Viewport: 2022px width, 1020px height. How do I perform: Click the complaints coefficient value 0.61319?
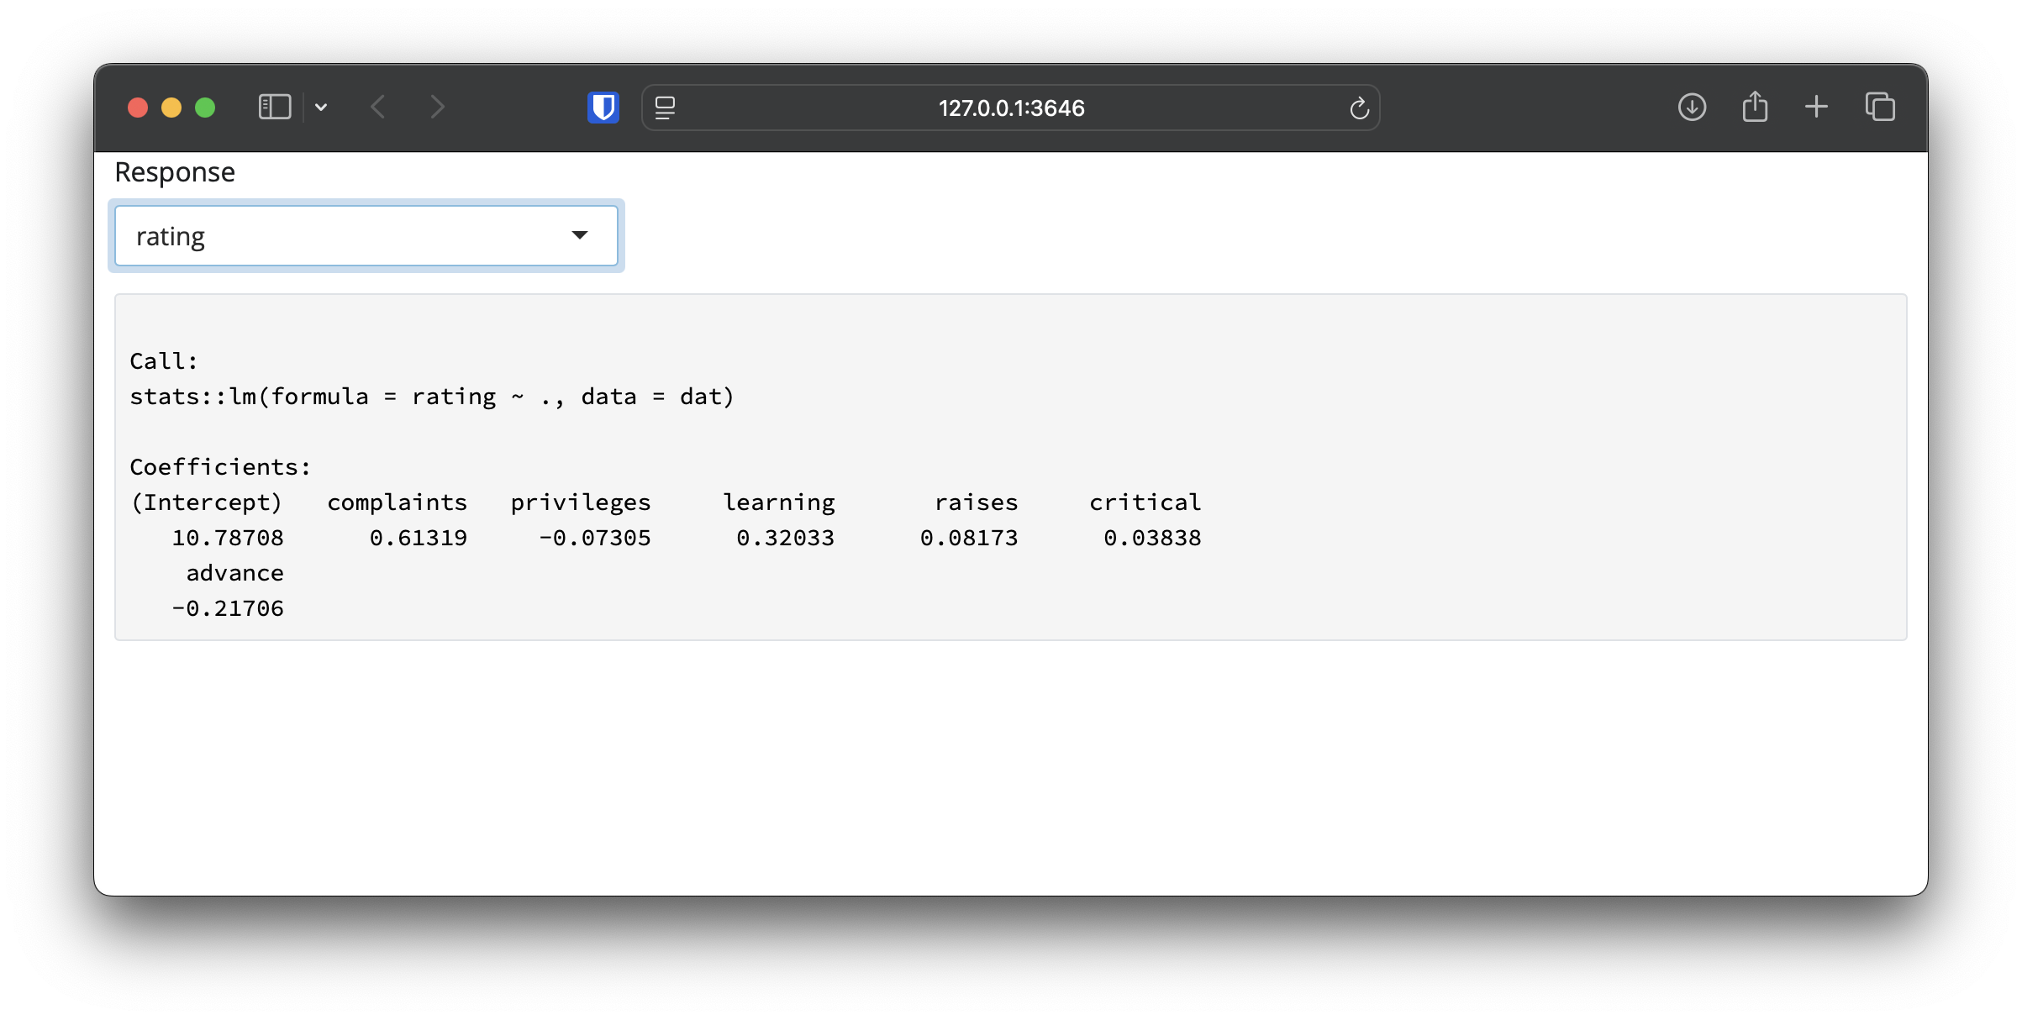point(418,538)
